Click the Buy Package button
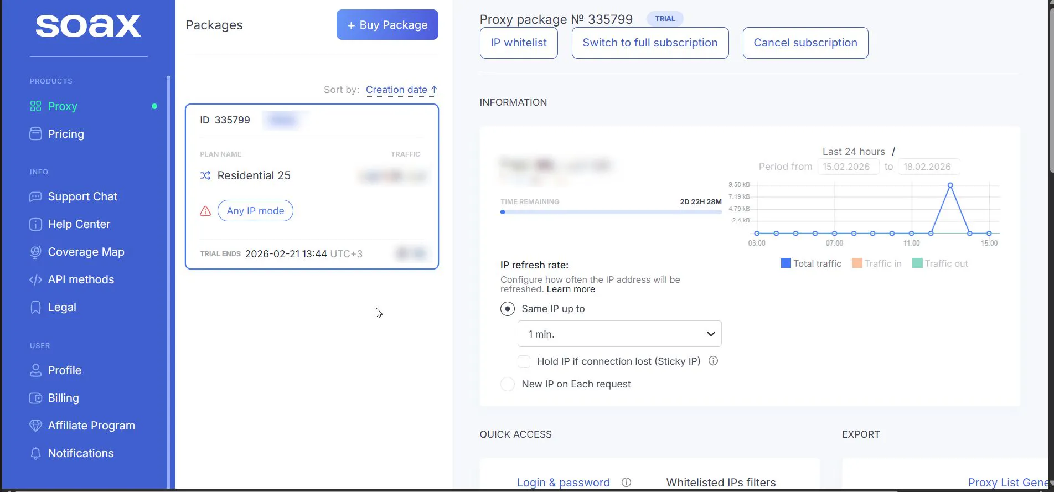The image size is (1054, 492). (x=387, y=25)
